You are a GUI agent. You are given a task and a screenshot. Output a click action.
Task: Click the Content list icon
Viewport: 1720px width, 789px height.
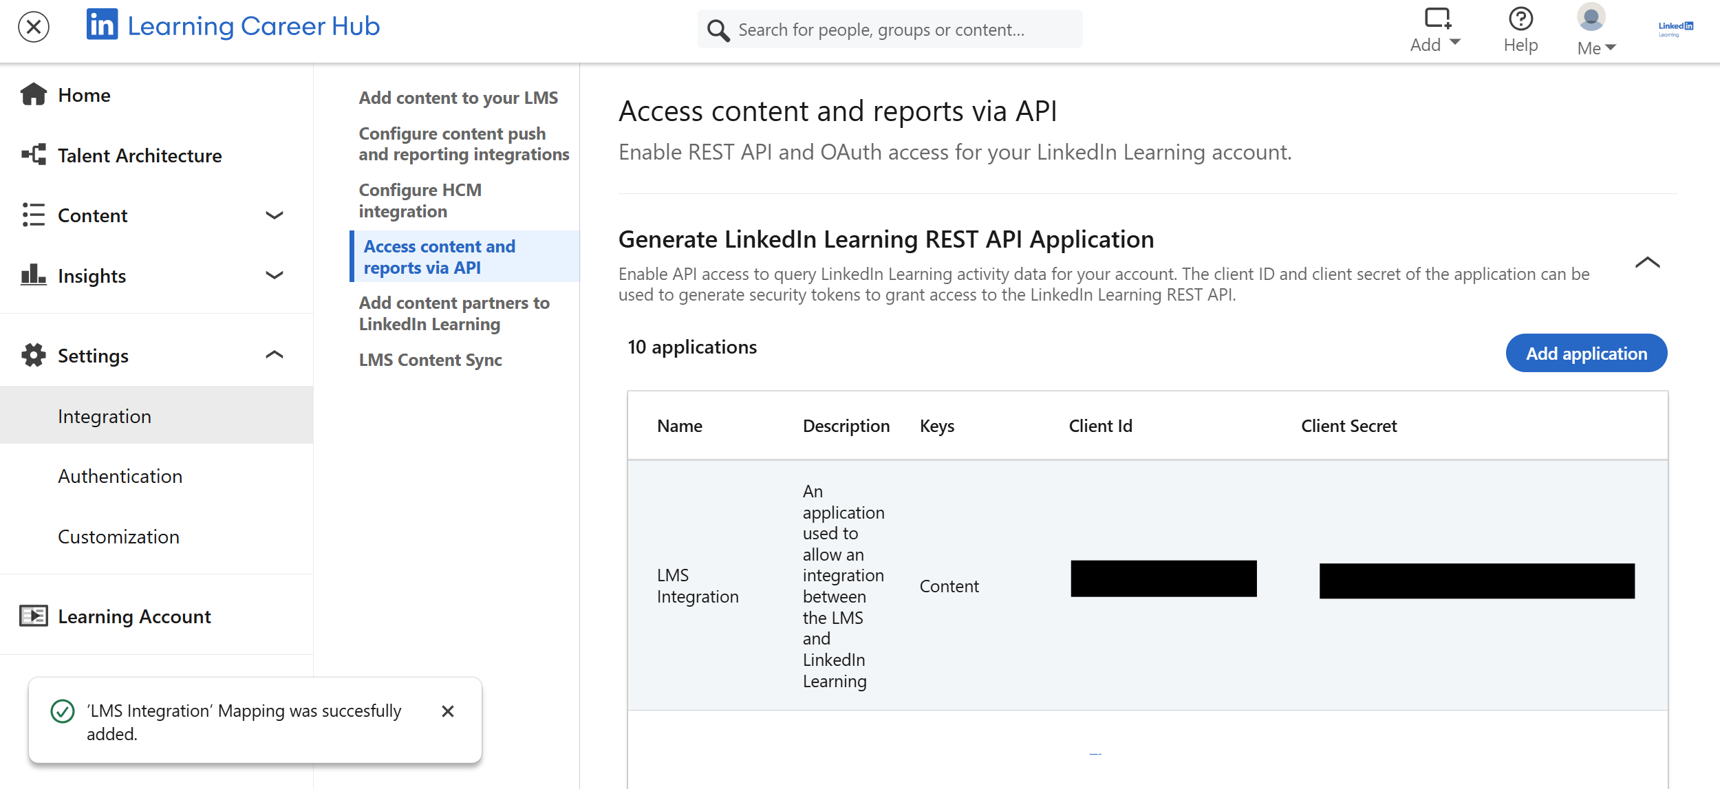(34, 215)
